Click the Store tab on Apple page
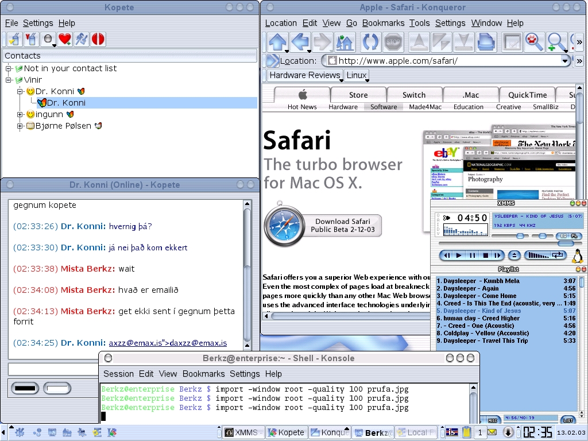This screenshot has height=441, width=588. point(358,95)
